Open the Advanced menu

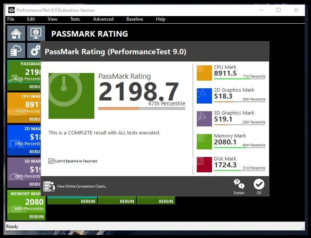click(x=103, y=19)
